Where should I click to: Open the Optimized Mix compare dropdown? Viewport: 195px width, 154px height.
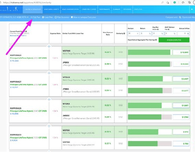[x=186, y=17]
